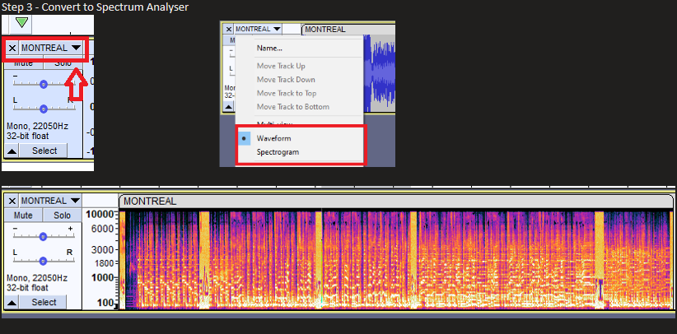Click the MONTREAL clip title bar above the spectrogram
Screen dimensions: 677x334
coord(395,201)
